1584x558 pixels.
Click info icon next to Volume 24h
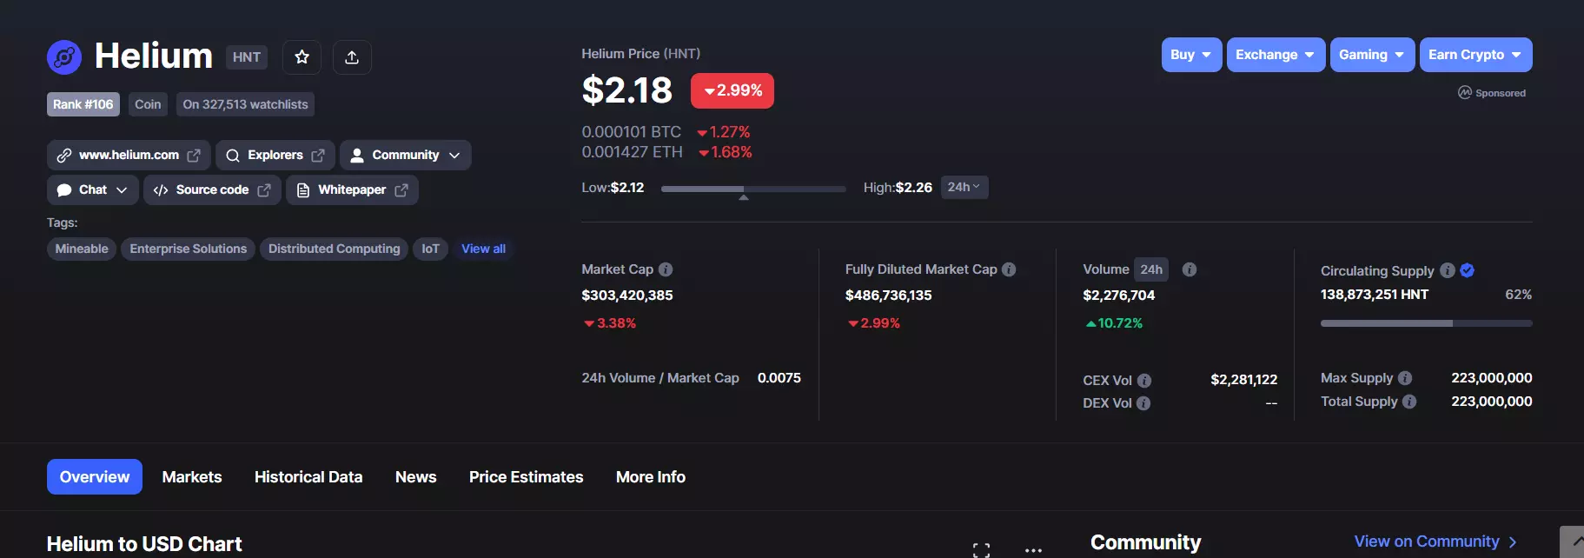click(x=1190, y=269)
